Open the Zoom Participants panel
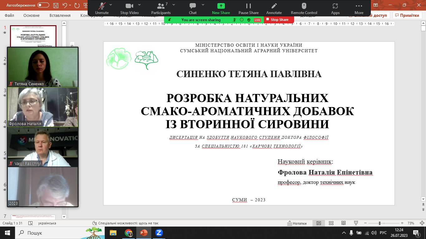This screenshot has height=239, width=426. click(x=161, y=6)
